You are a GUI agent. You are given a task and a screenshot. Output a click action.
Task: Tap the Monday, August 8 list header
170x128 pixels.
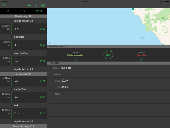pos(23,16)
